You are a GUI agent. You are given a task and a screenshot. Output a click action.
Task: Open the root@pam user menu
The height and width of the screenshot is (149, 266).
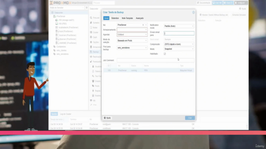[241, 3]
